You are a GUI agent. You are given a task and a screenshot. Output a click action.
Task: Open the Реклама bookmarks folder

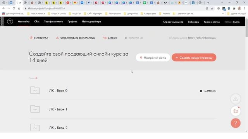[165, 14]
